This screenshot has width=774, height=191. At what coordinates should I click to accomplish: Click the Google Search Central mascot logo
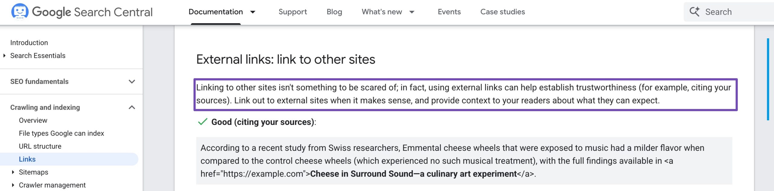[20, 11]
